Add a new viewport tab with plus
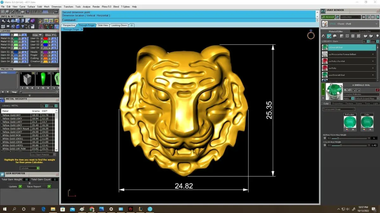 [x=131, y=25]
